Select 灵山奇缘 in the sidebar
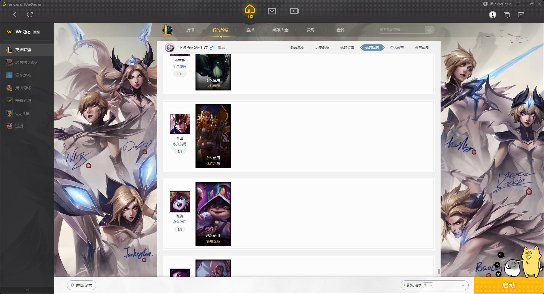The height and width of the screenshot is (294, 544). tap(27, 88)
